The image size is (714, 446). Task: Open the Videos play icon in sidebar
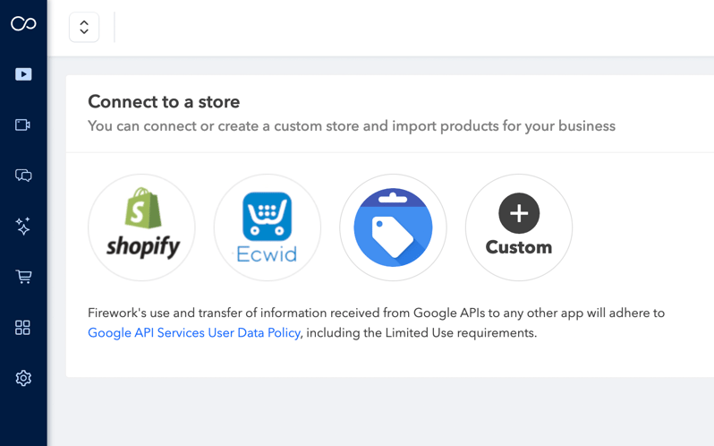pyautogui.click(x=23, y=74)
